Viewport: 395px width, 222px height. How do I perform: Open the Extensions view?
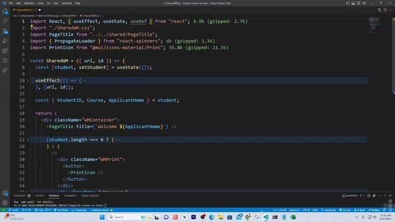click(5, 51)
